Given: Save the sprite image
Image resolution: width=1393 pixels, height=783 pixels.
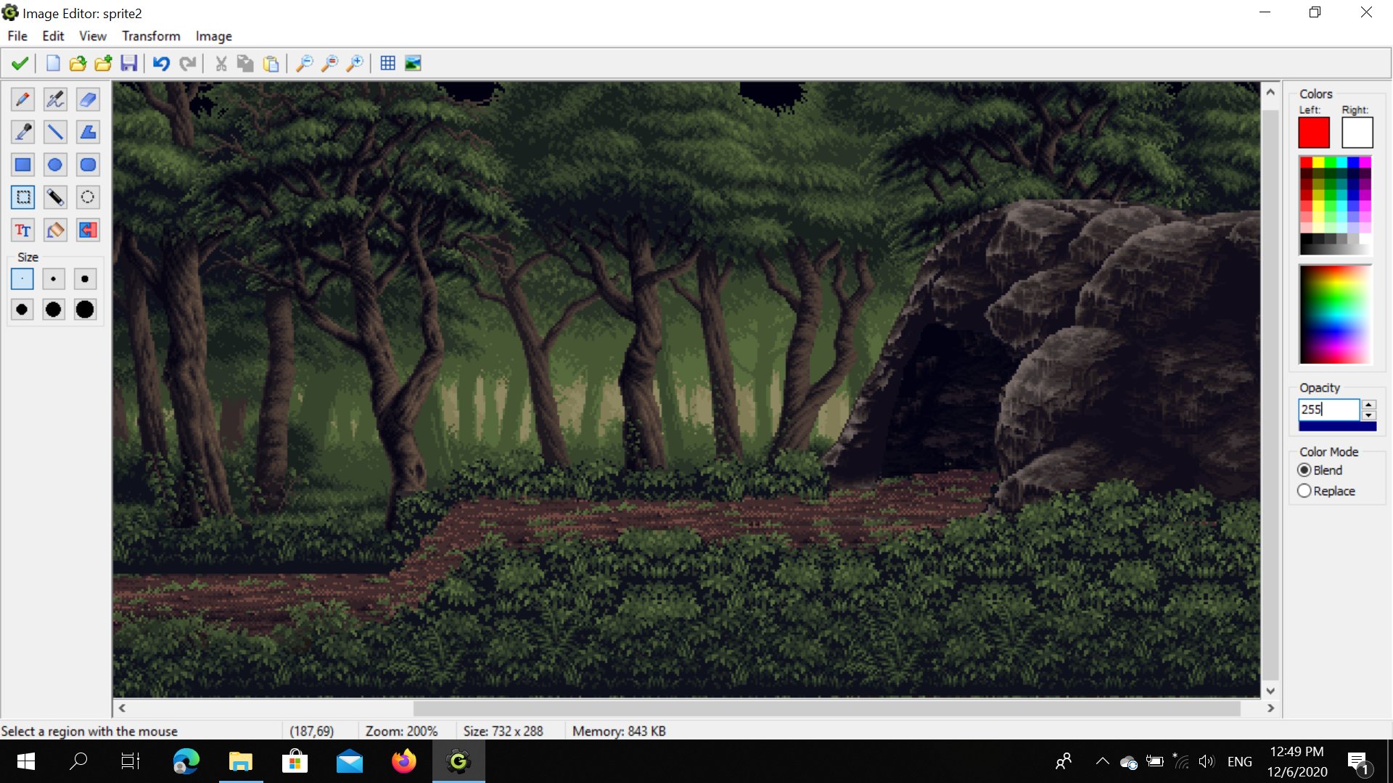Looking at the screenshot, I should tap(129, 63).
